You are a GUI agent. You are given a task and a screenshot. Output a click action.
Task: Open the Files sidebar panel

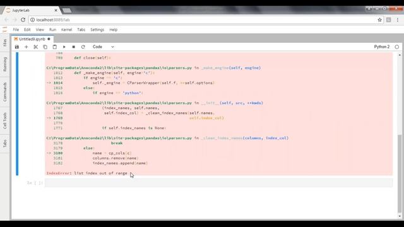(x=5, y=43)
